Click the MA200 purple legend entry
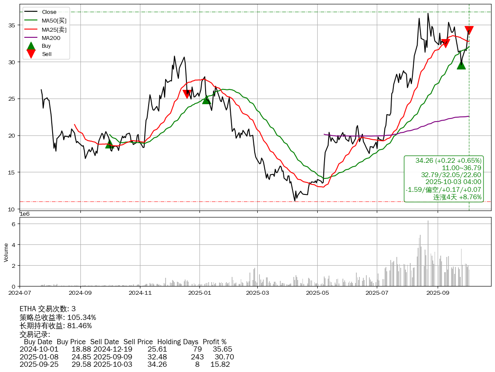495x372 pixels. tap(46, 38)
